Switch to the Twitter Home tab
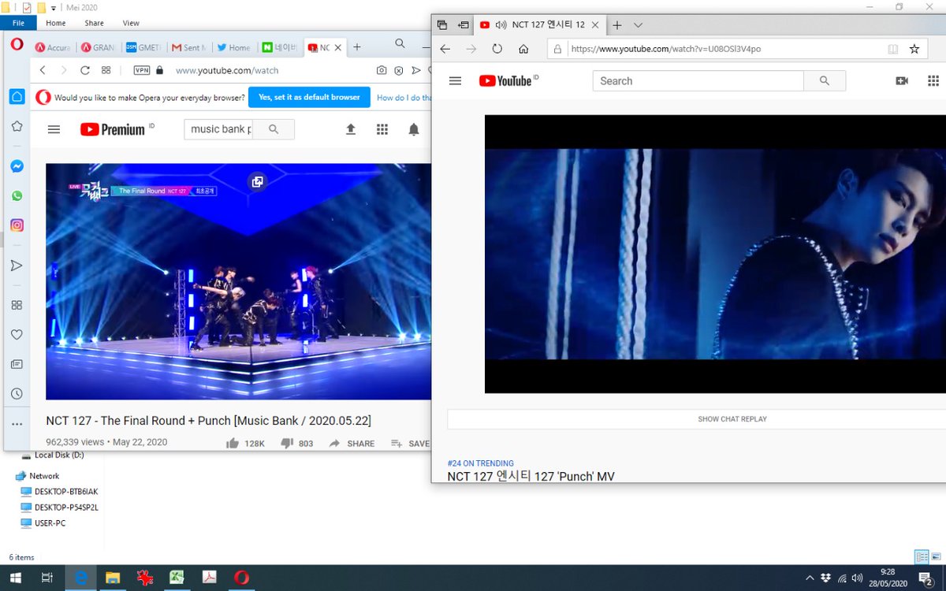 234,47
